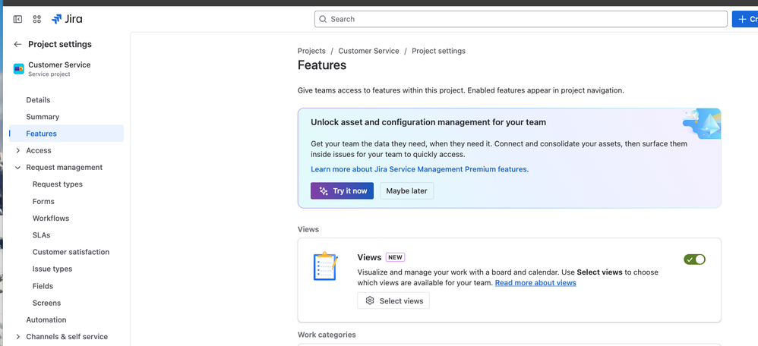Click Try it now button
Viewport: 758px width, 346px height.
tap(343, 191)
